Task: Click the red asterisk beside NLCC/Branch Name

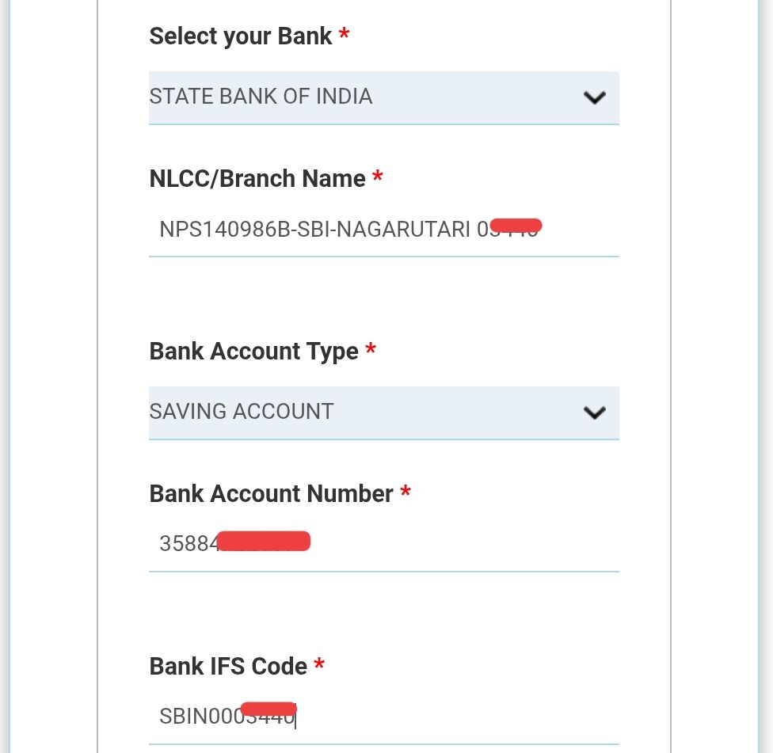Action: (x=378, y=177)
